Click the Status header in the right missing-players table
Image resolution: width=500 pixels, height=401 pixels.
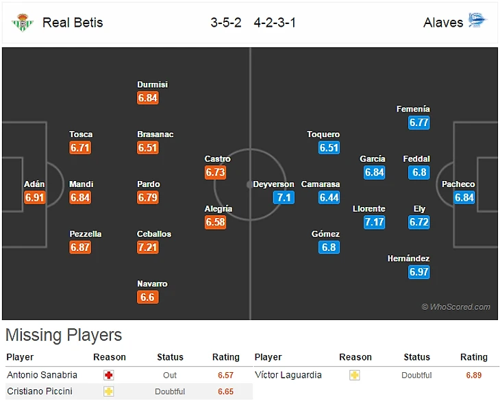click(416, 357)
